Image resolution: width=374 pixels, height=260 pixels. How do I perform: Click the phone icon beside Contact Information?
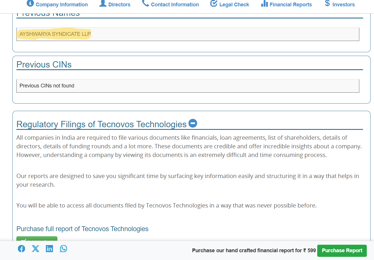(146, 3)
